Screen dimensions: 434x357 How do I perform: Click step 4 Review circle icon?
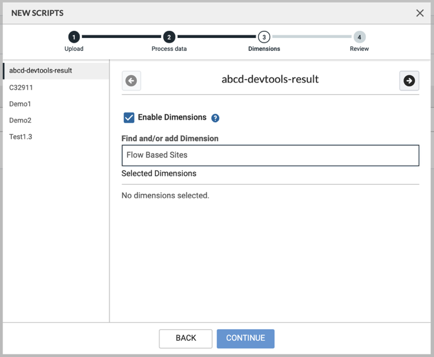coord(359,37)
